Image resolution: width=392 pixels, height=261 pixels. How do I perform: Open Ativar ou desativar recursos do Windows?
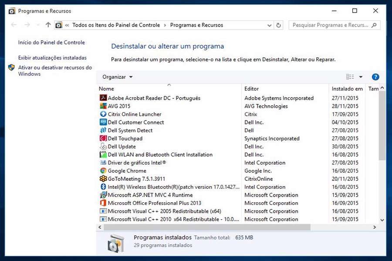pos(55,70)
